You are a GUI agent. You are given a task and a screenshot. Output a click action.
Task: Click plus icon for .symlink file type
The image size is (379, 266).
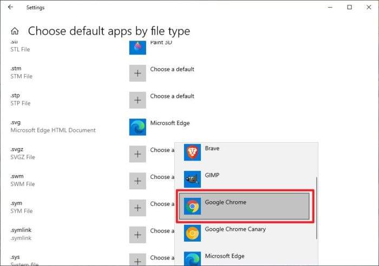[138, 235]
